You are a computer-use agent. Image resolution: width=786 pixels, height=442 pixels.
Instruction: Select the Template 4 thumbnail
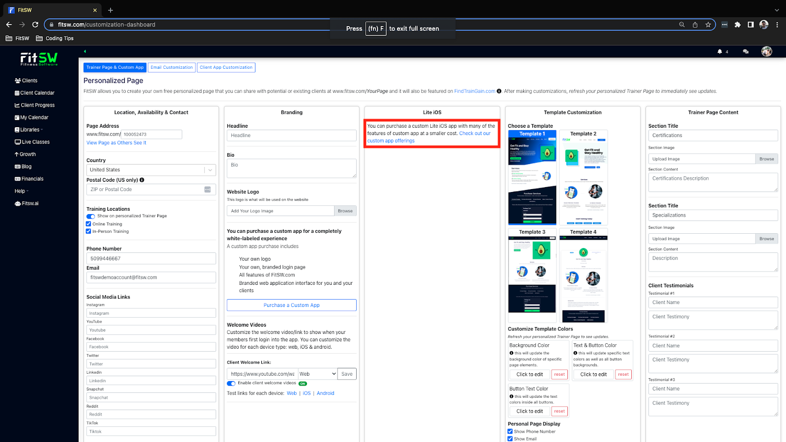584,276
